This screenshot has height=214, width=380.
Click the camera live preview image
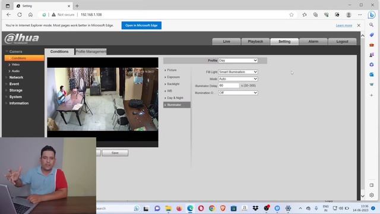click(x=103, y=99)
